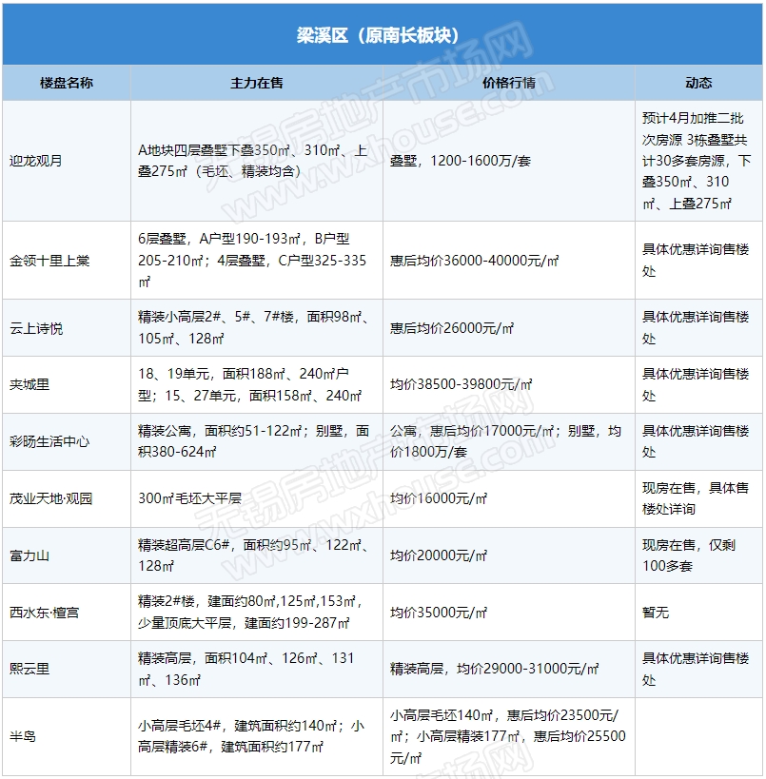Select price 惠后均价26000元/㎡
766x779 pixels.
(509, 328)
